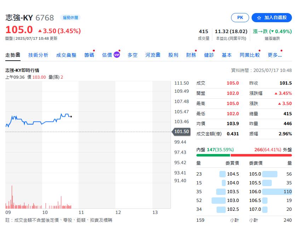The image size is (299, 227).
Task: Click the 昨收 value 101.5
Action: pos(286,83)
